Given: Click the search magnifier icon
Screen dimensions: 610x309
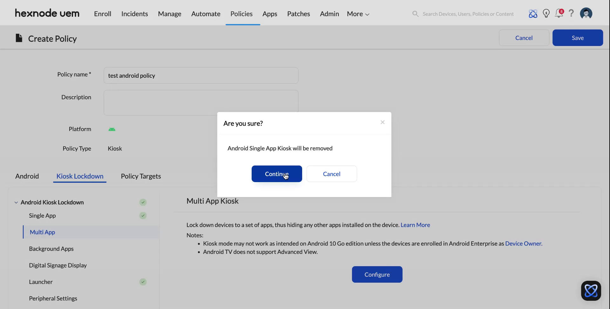Looking at the screenshot, I should (415, 14).
